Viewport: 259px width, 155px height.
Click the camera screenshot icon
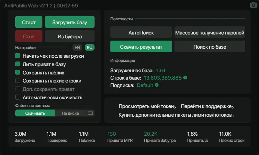253,5
